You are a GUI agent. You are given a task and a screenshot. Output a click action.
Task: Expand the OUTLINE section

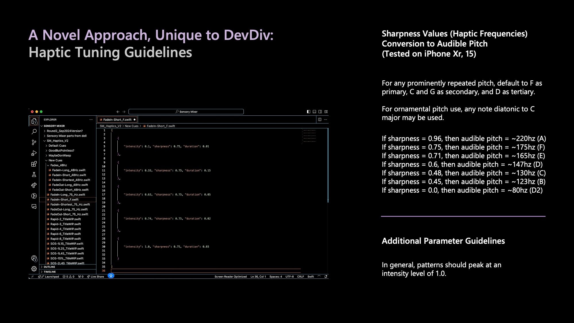click(x=67, y=267)
